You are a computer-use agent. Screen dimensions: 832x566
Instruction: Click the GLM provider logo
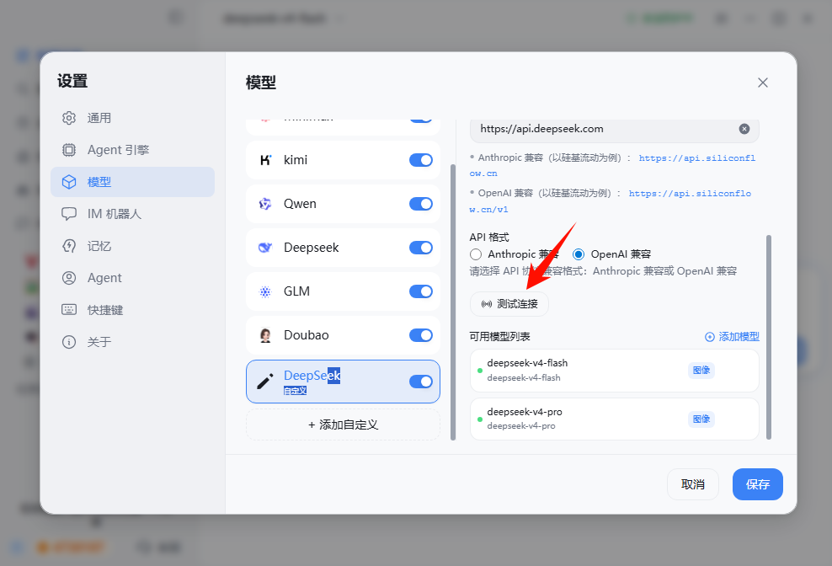tap(264, 291)
